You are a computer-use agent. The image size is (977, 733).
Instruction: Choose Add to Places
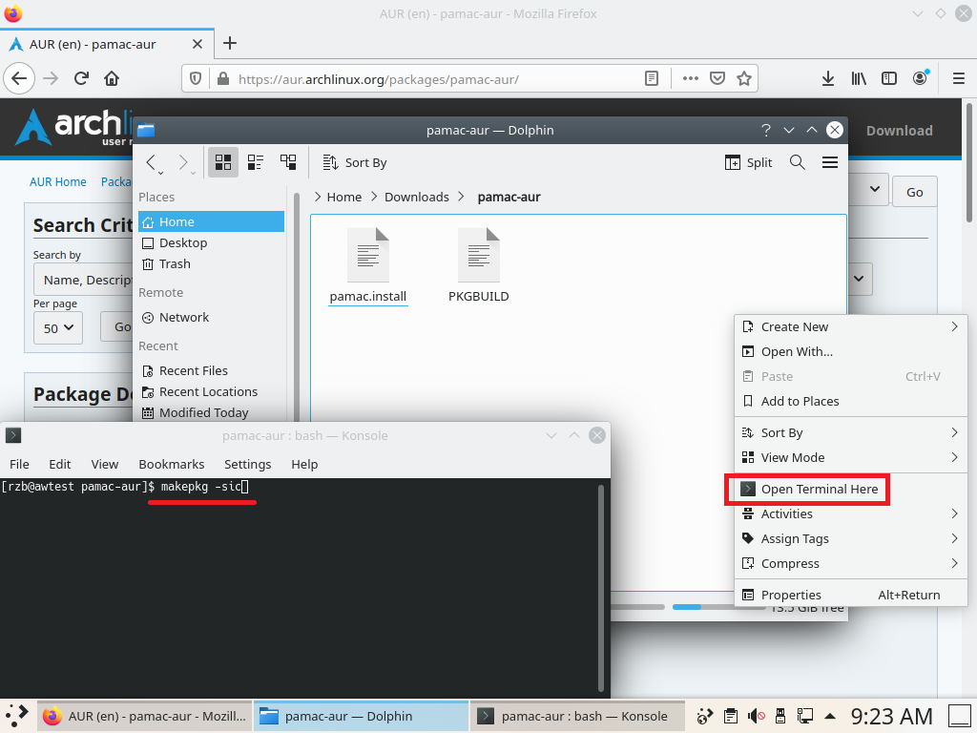pyautogui.click(x=850, y=402)
